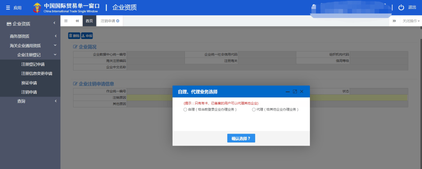This screenshot has height=169, width=422.
Task: Maximize the 自理、代理业务选择 dialog
Action: (x=295, y=92)
